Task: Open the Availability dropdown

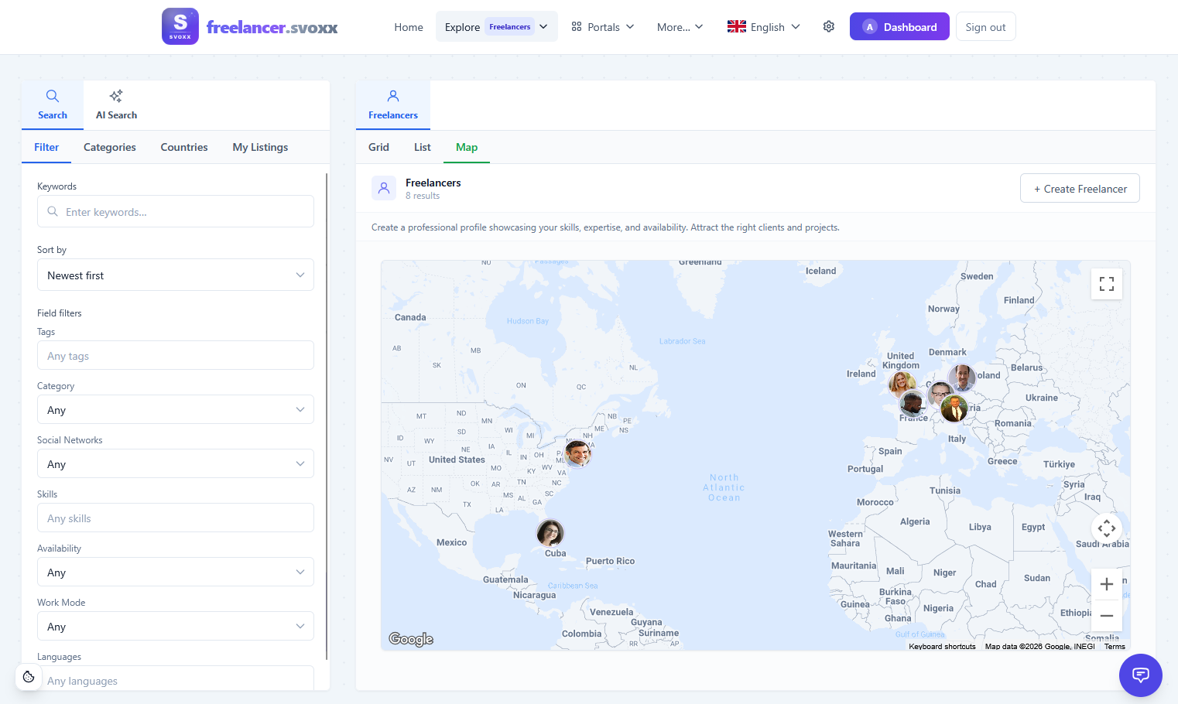Action: 176,572
